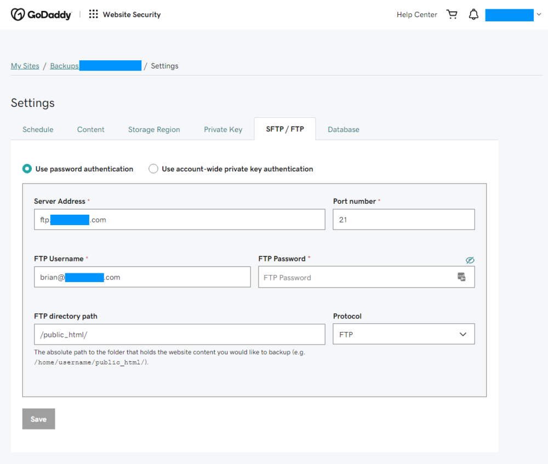Go to My Sites via breadcrumb

click(25, 65)
